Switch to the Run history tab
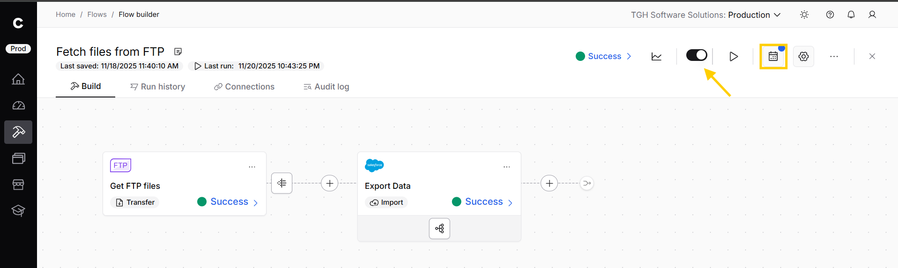Screen dimensions: 898x268 pos(157,87)
